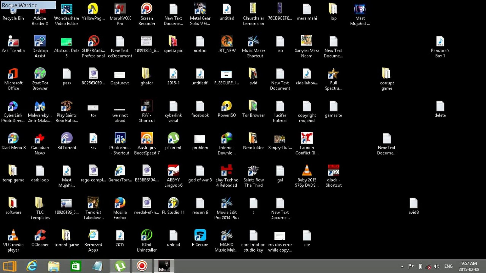Select Malwarebytes Anti-Malware icon
Image resolution: width=486 pixels, height=273 pixels.
(40, 112)
